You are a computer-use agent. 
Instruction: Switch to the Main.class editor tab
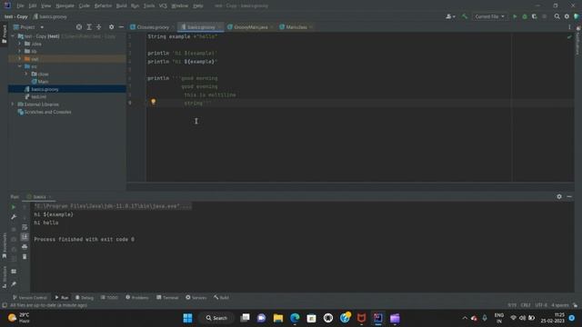296,27
